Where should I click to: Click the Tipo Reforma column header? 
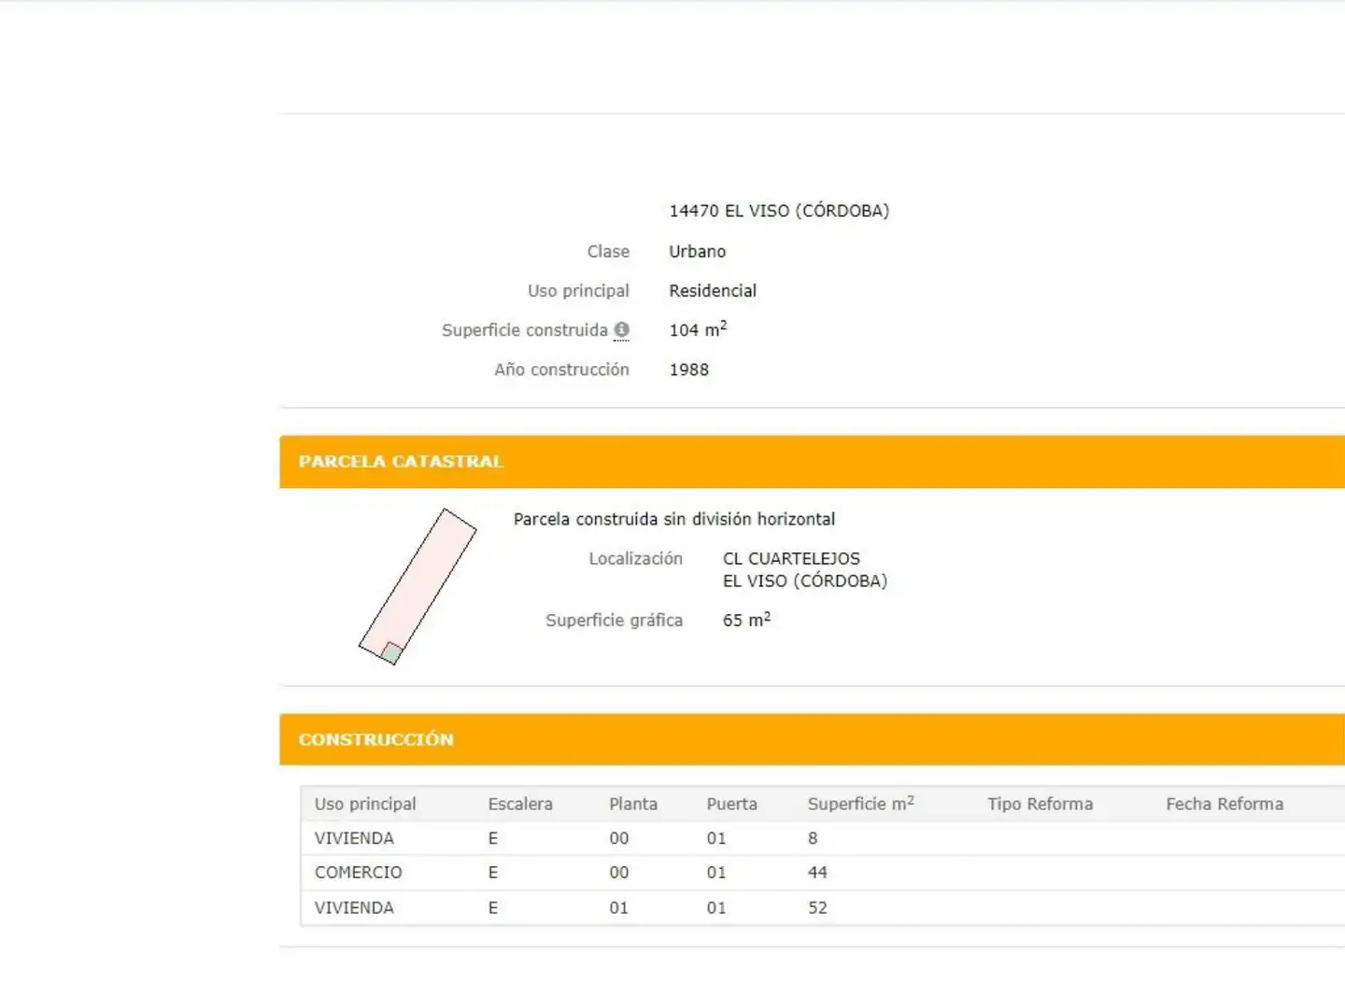1040,804
